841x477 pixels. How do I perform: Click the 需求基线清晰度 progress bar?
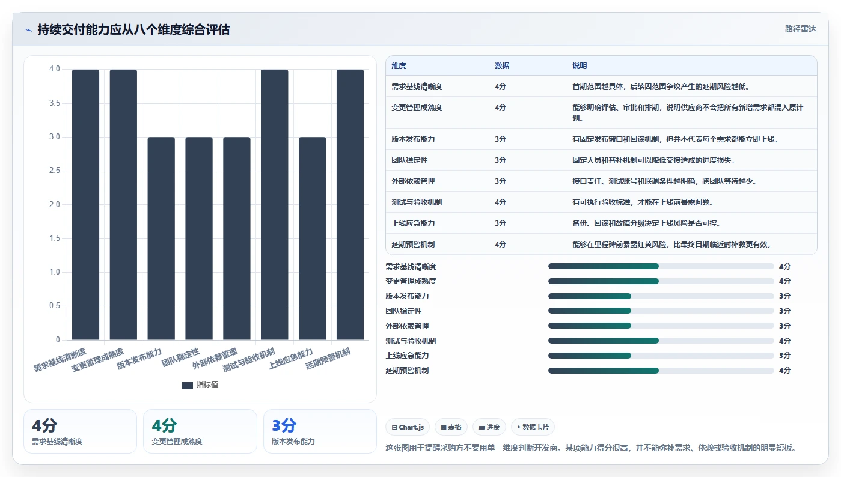click(x=661, y=266)
